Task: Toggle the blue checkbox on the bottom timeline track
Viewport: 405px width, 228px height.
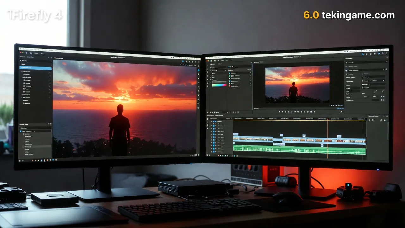Action: click(x=214, y=151)
